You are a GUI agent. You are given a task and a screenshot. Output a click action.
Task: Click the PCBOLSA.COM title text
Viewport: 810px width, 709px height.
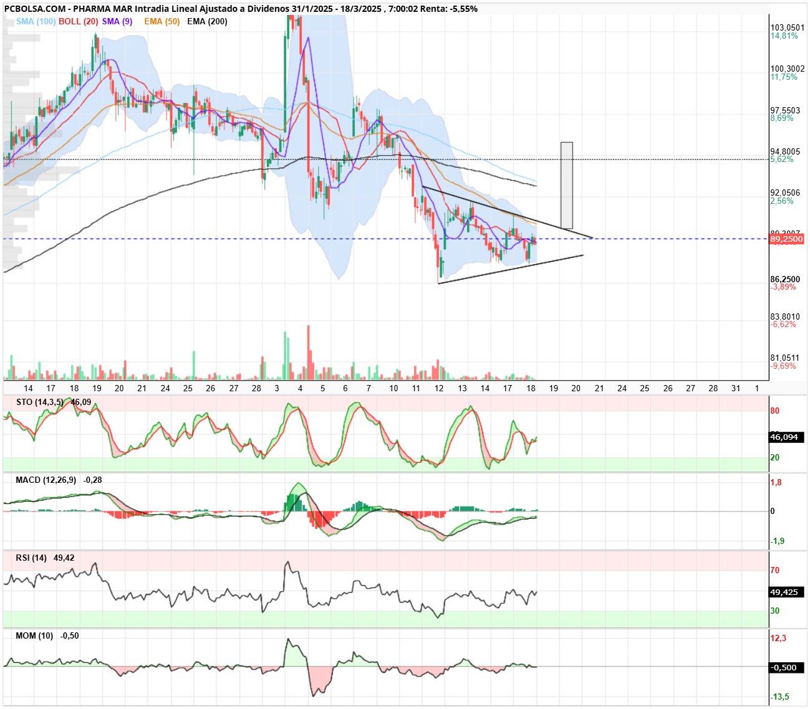[34, 9]
